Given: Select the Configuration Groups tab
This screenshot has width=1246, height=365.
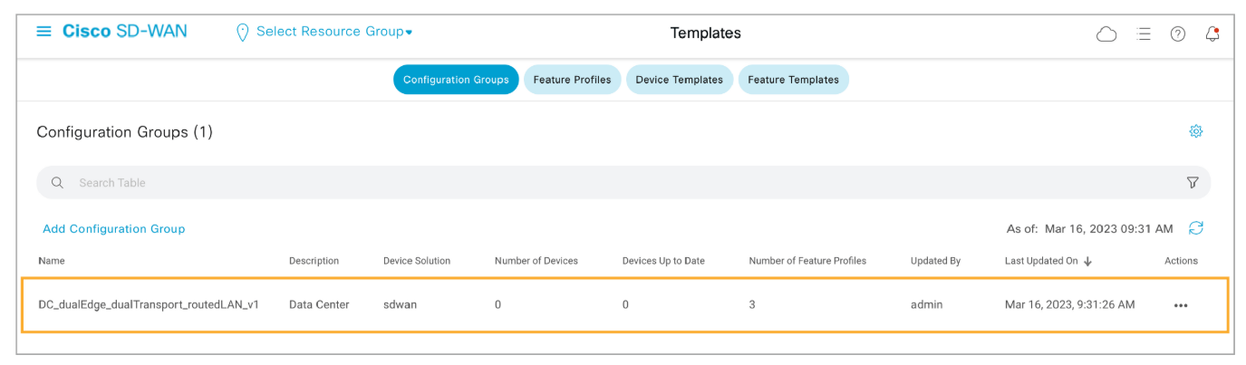Looking at the screenshot, I should [x=456, y=80].
